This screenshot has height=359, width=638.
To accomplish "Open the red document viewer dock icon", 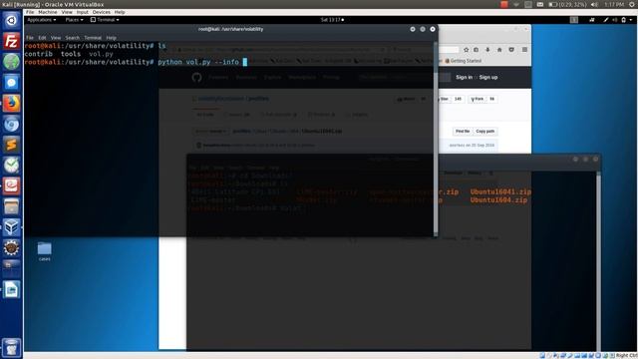I will [11, 186].
